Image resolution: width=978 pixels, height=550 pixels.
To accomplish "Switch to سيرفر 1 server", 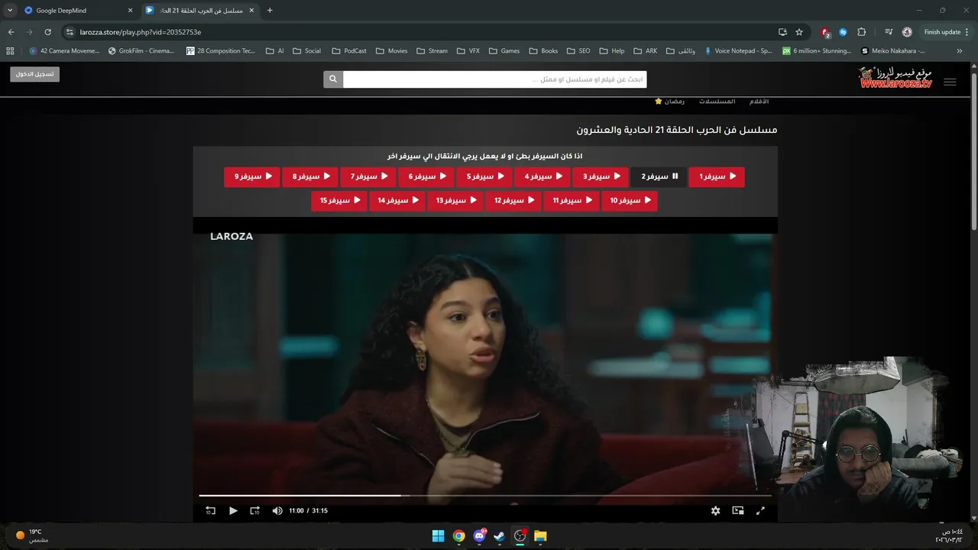I will pos(717,176).
